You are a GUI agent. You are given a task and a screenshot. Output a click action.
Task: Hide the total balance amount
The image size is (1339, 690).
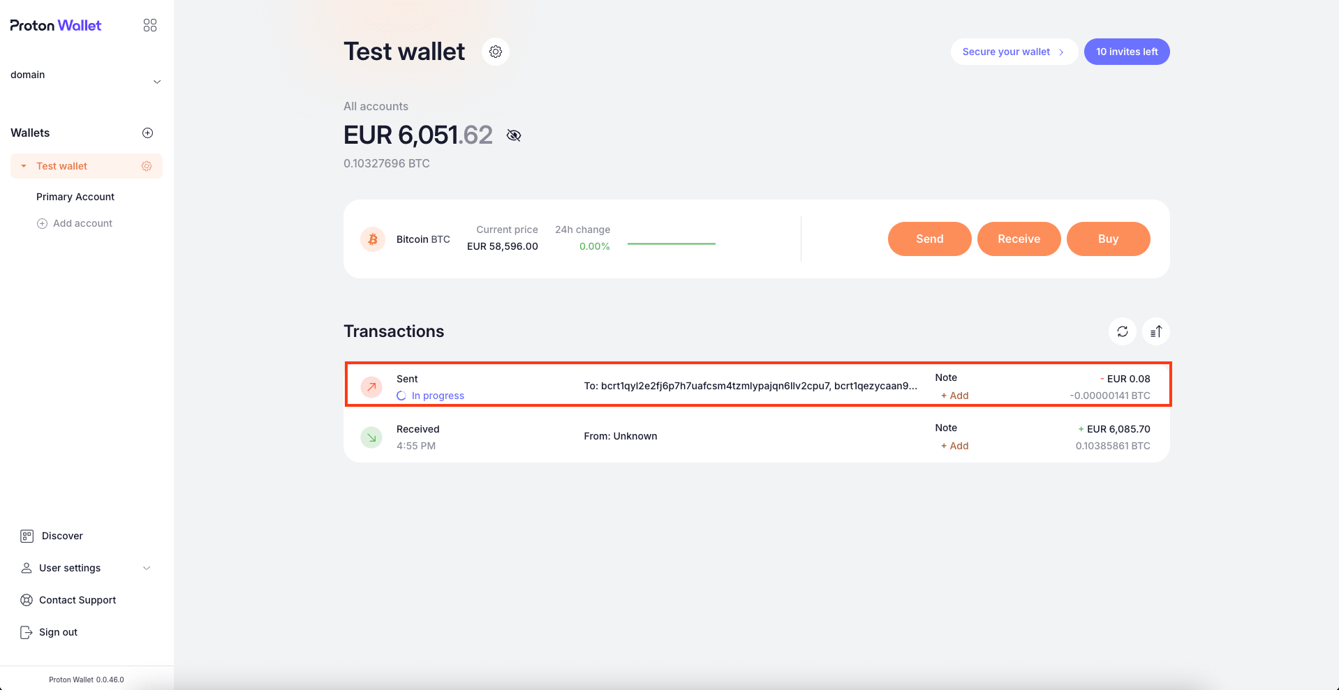(x=514, y=135)
